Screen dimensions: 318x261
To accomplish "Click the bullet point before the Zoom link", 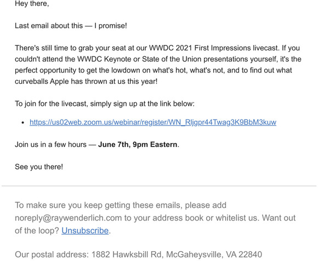I will 23,123.
